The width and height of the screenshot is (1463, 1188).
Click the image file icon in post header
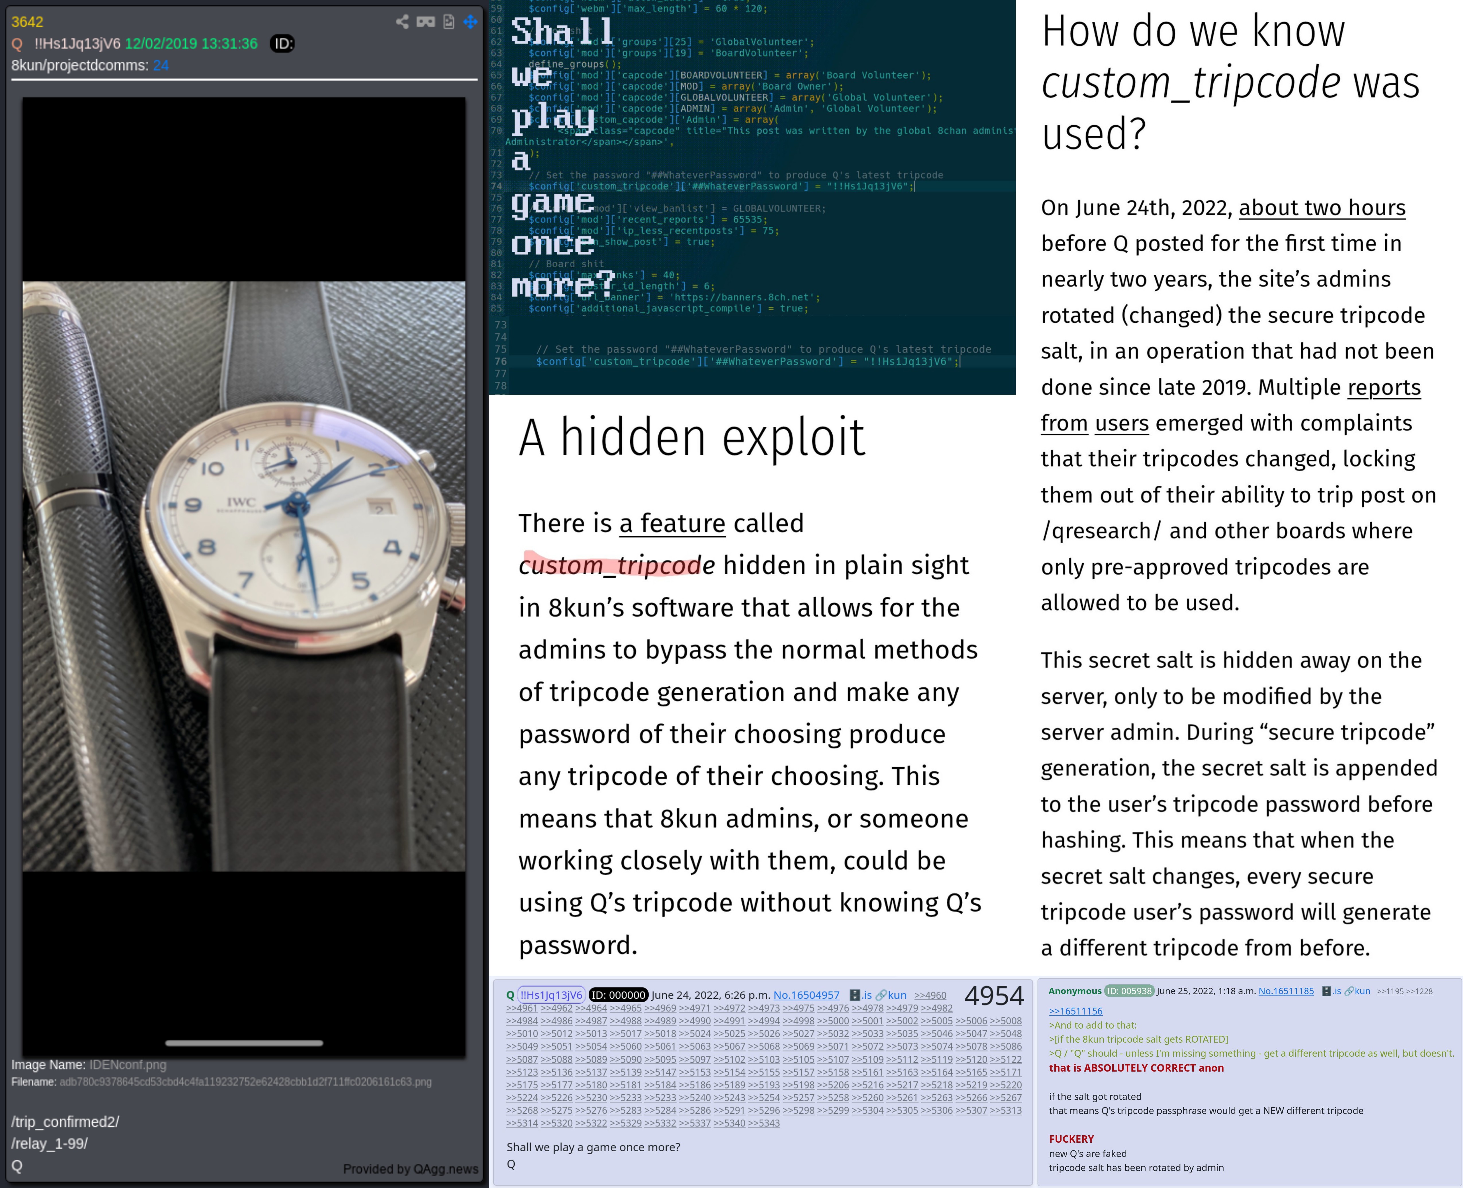pos(448,22)
